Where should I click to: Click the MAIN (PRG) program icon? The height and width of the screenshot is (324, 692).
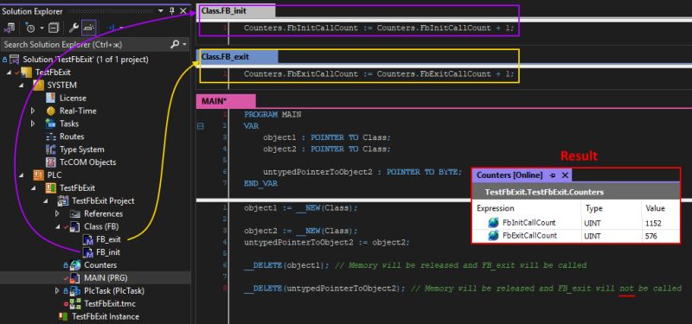75,277
